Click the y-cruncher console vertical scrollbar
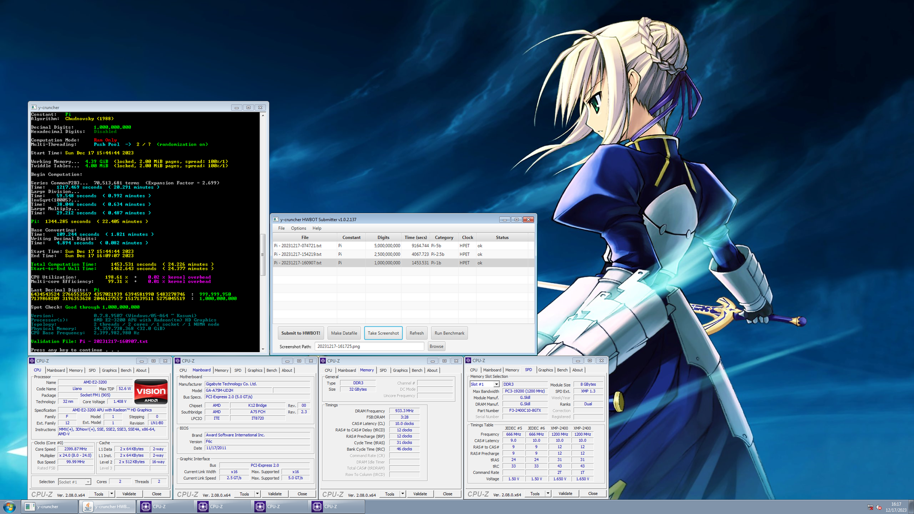 click(262, 254)
